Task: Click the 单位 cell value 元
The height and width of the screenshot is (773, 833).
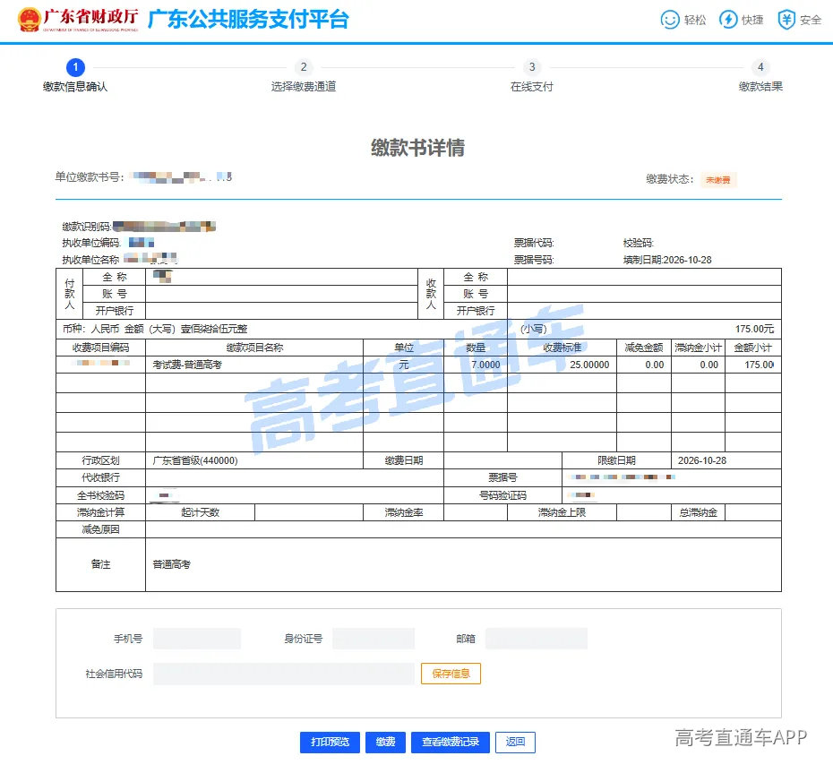Action: pyautogui.click(x=404, y=365)
